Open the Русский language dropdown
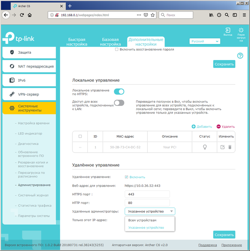The image size is (250, 251). (x=205, y=41)
